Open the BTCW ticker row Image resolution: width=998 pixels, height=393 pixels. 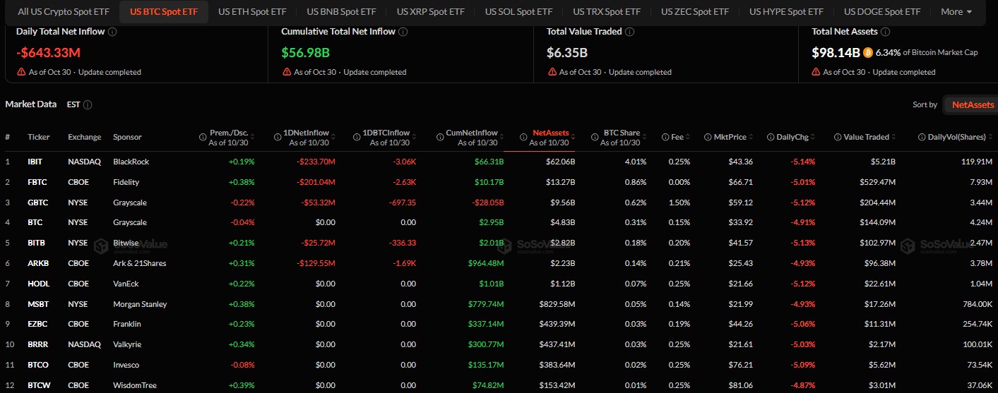click(499, 385)
